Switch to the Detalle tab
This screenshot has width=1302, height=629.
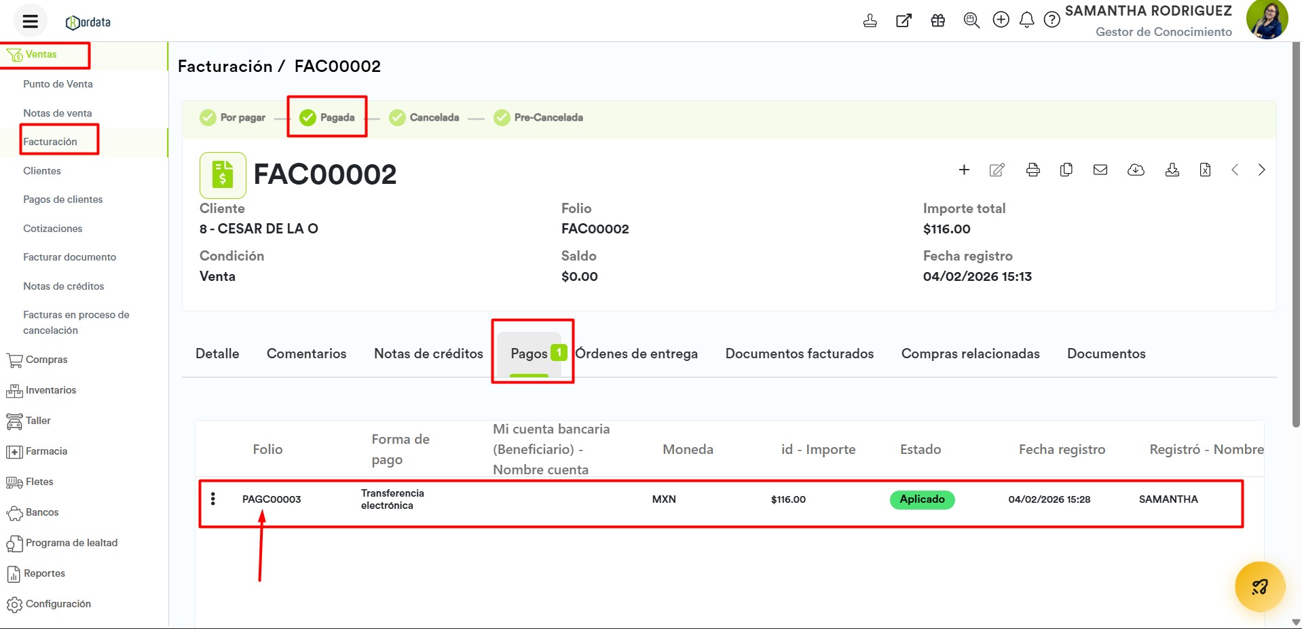click(x=217, y=354)
